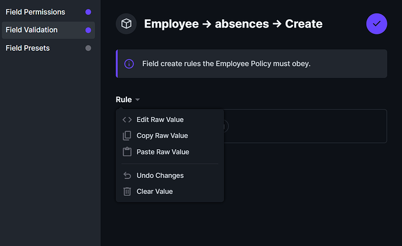
Task: Click inside the Rule input box
Action: pos(303,126)
